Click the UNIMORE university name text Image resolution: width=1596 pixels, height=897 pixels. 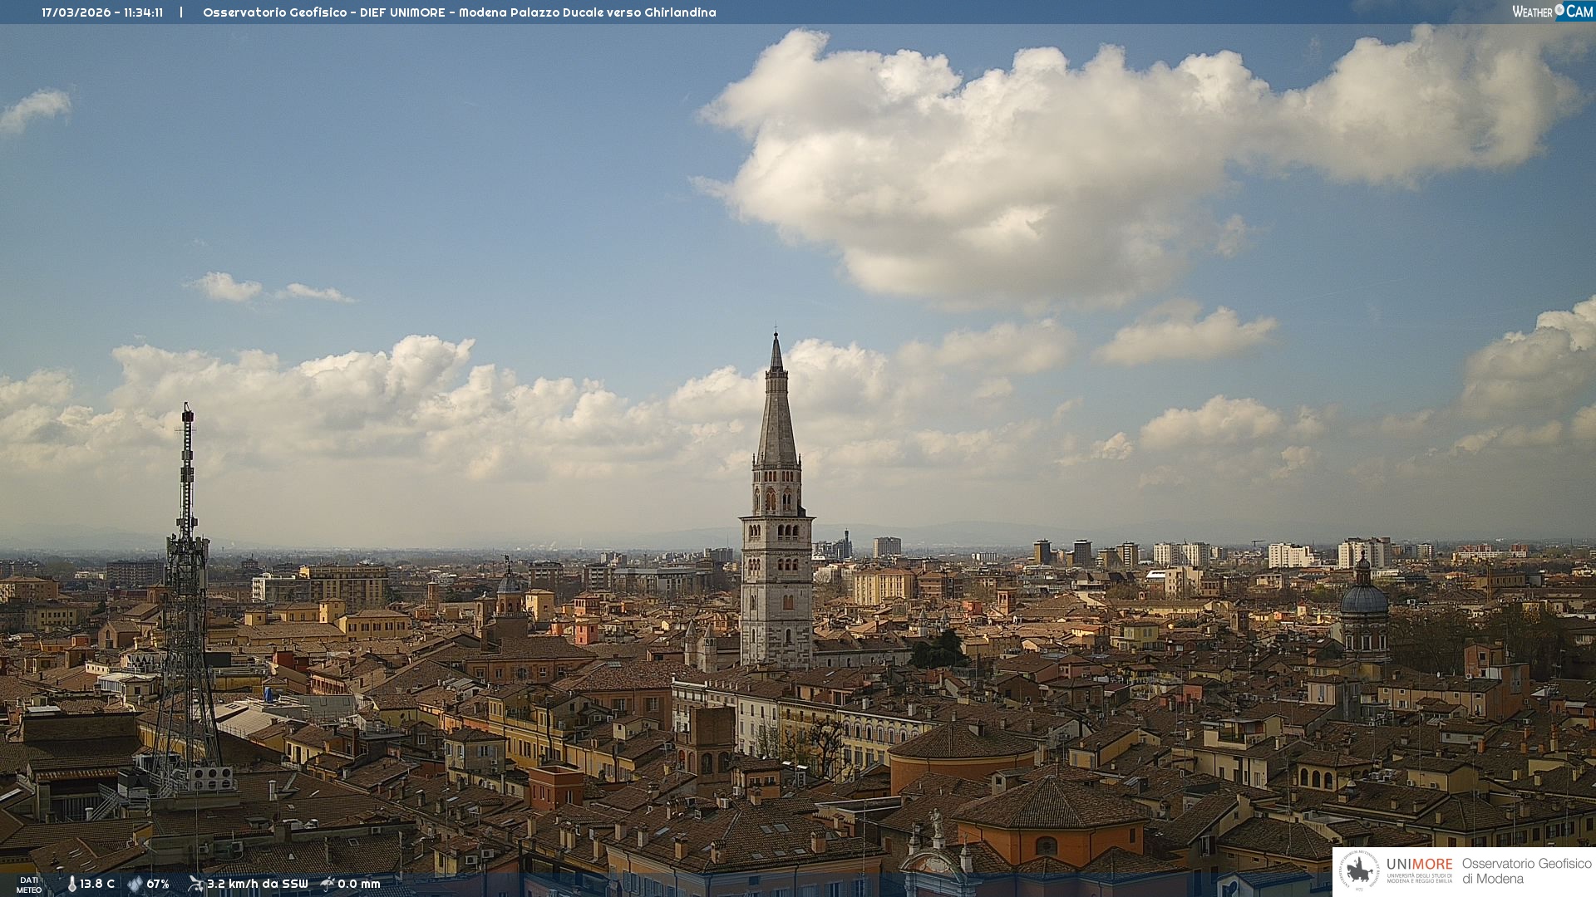tap(1419, 865)
